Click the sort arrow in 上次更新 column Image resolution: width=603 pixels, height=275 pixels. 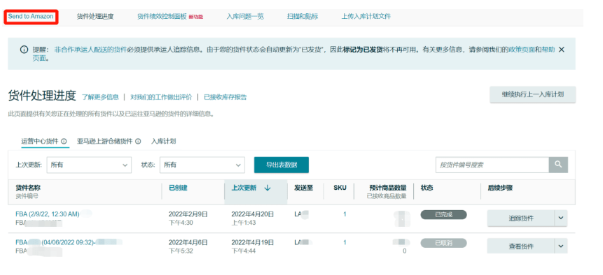tap(268, 188)
